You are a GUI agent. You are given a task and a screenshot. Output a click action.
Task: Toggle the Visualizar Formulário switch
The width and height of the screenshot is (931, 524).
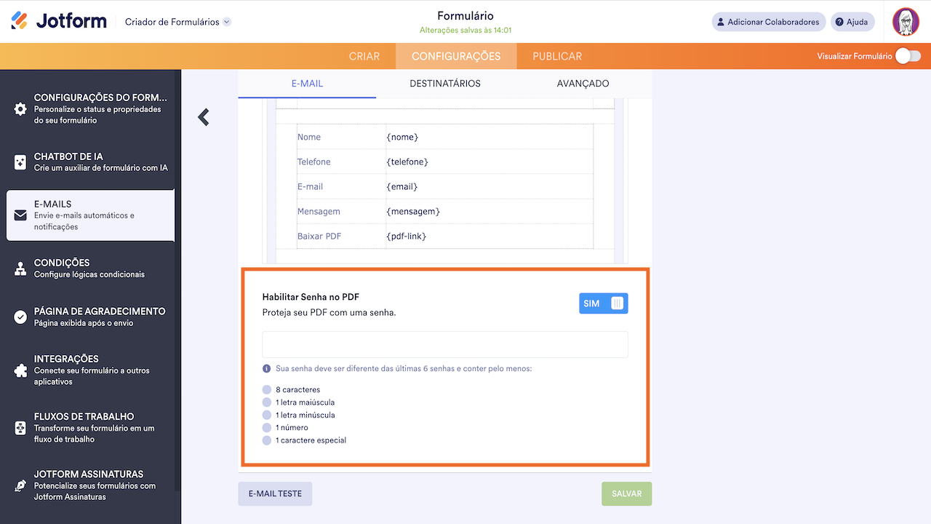pyautogui.click(x=908, y=56)
